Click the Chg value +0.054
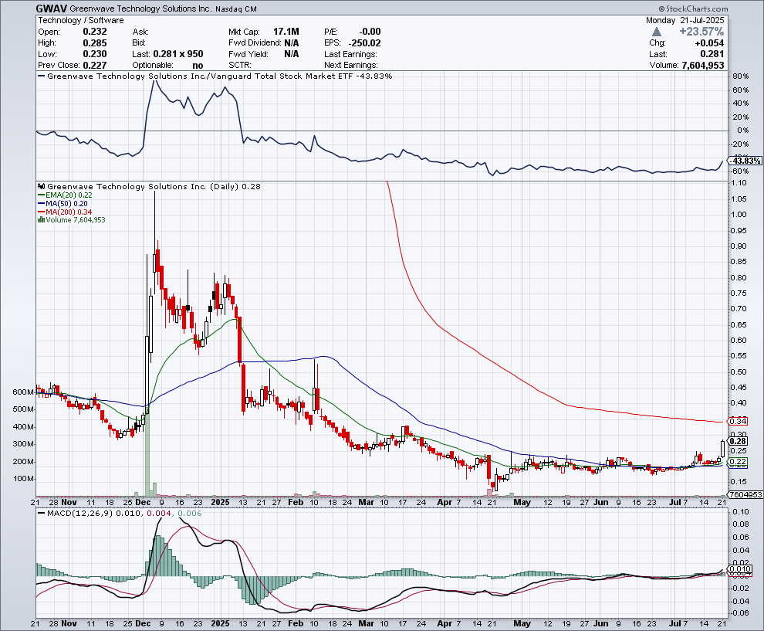764x631 pixels. [709, 43]
